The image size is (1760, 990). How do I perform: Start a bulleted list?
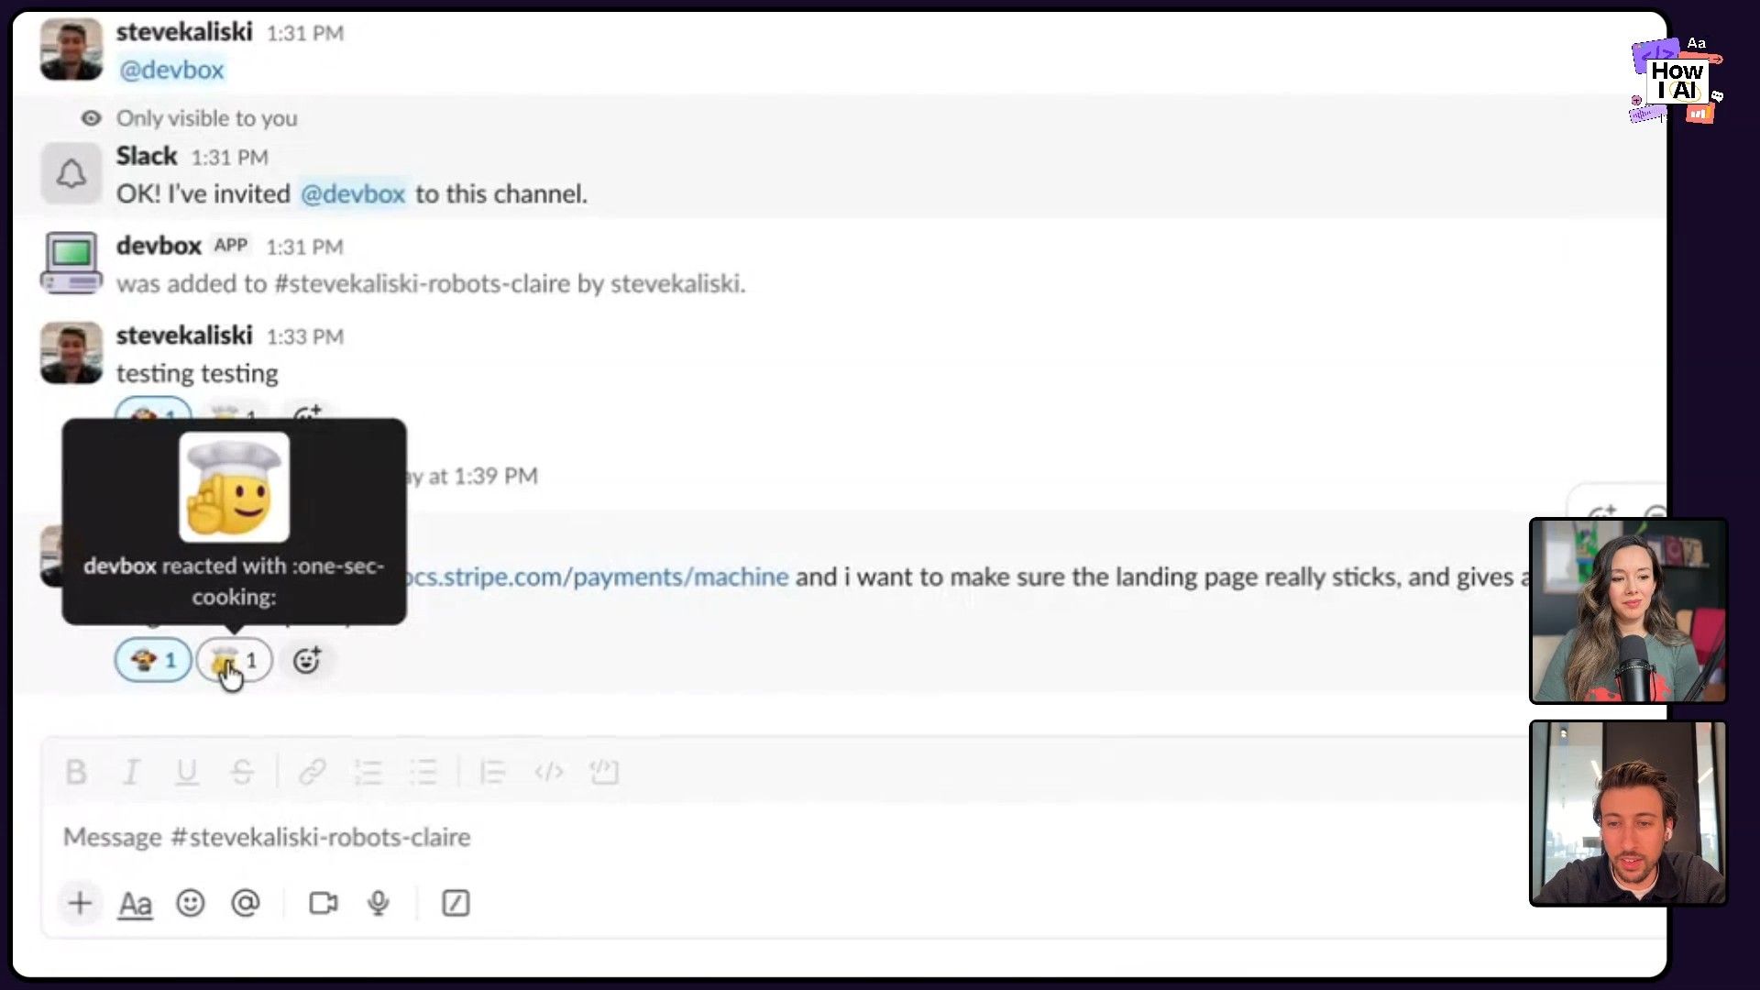(x=423, y=773)
